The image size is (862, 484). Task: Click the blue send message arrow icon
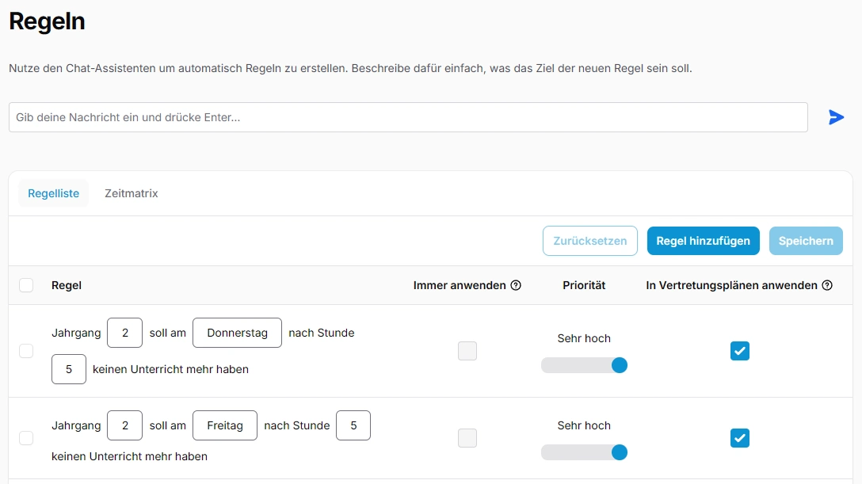(836, 117)
